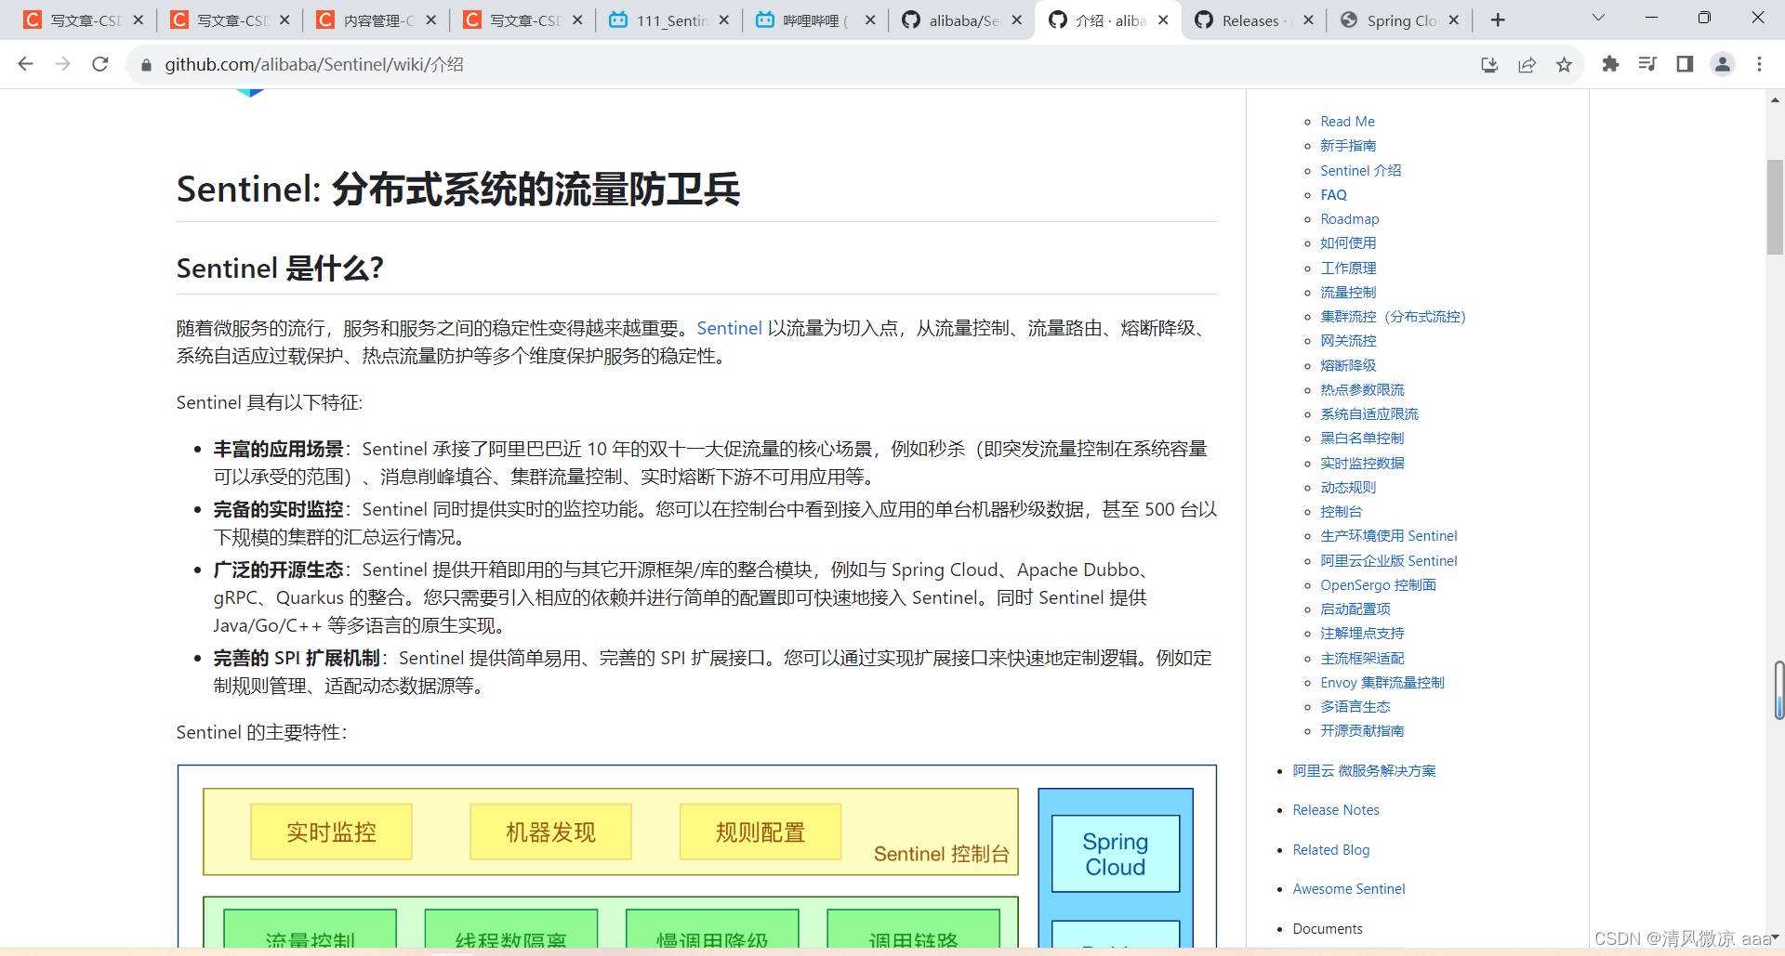Open 阿里云 微服务解决方案 link
1785x956 pixels.
[1364, 771]
